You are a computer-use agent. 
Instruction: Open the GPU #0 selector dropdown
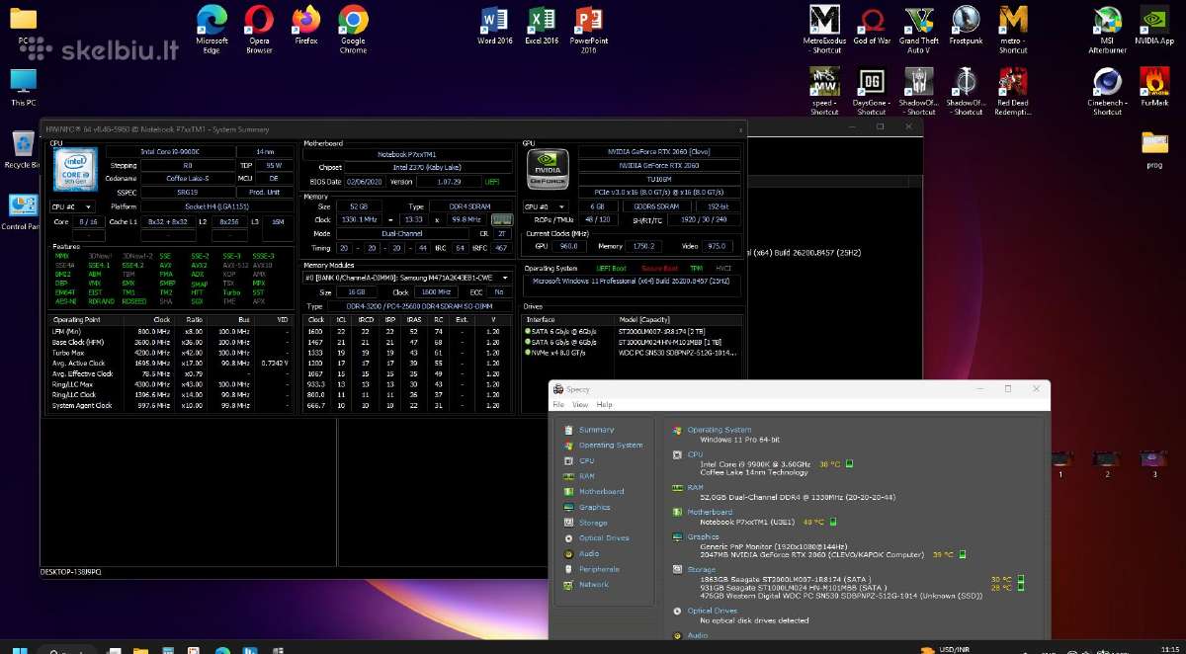(547, 205)
